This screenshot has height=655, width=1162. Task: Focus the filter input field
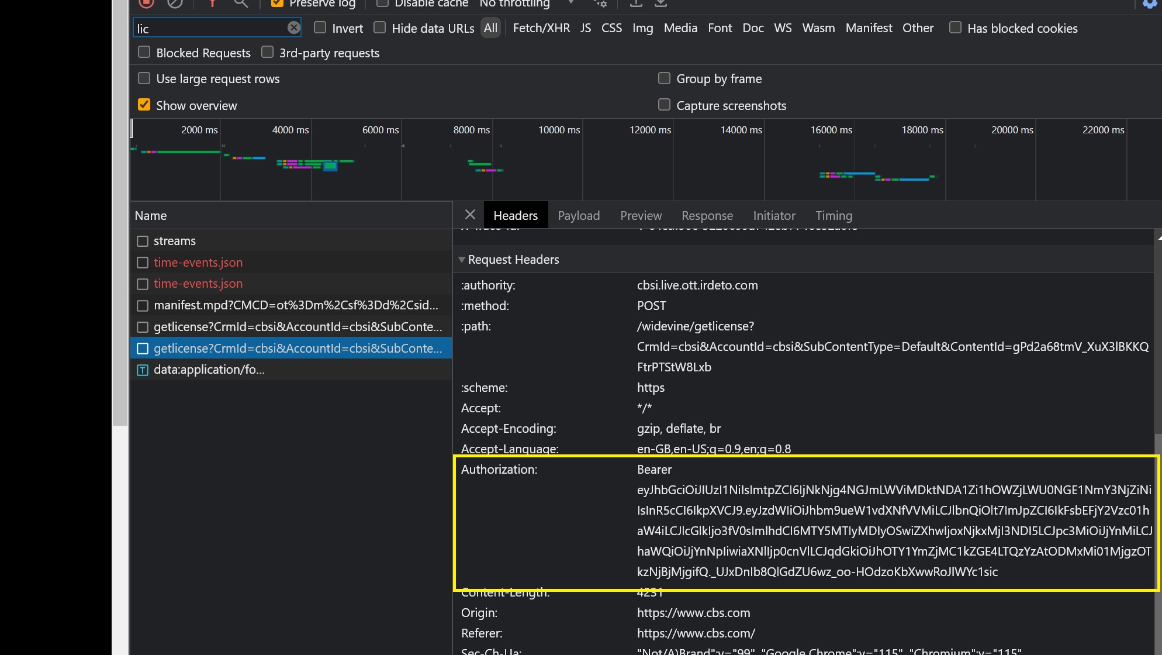210,28
